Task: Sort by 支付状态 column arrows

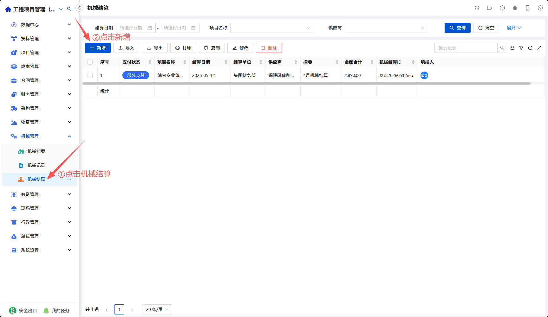Action: 150,62
